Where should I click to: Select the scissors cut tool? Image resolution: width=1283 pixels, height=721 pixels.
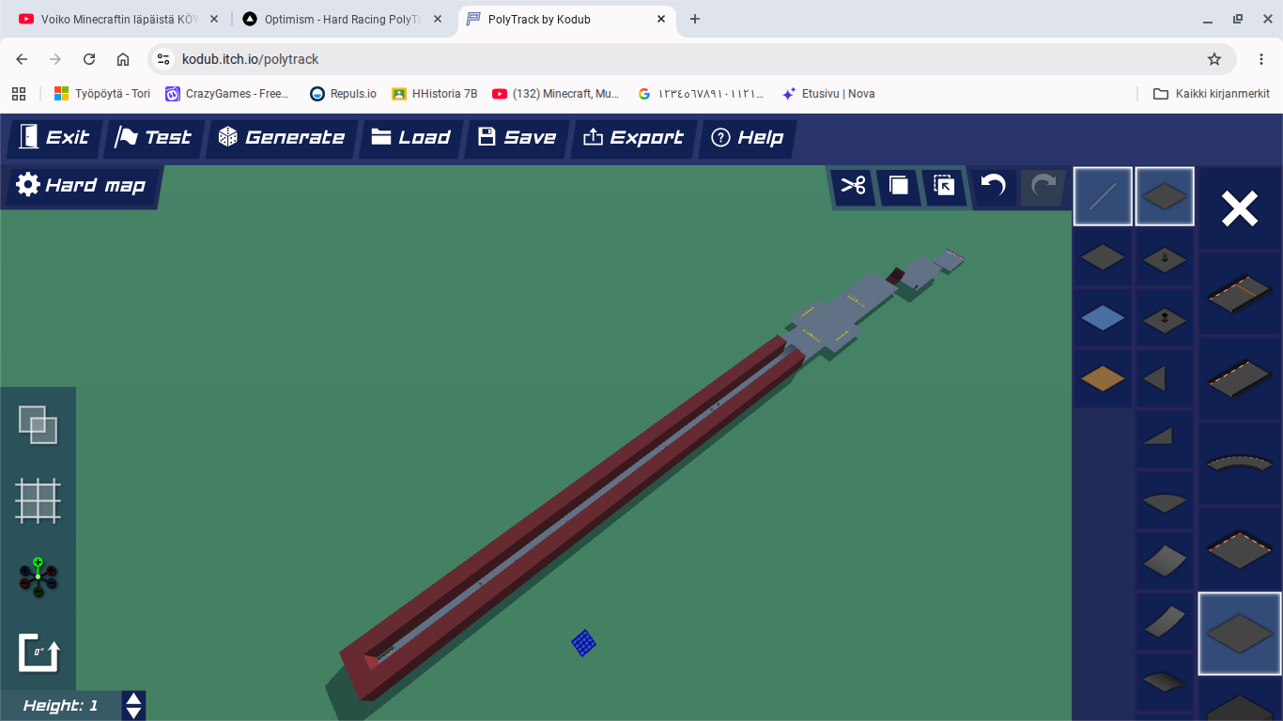pos(853,186)
